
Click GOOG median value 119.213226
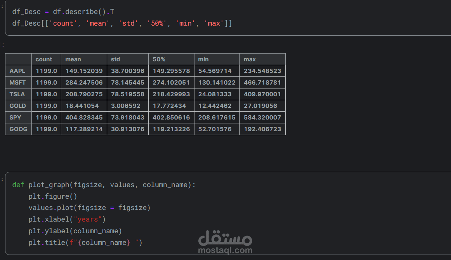point(171,129)
